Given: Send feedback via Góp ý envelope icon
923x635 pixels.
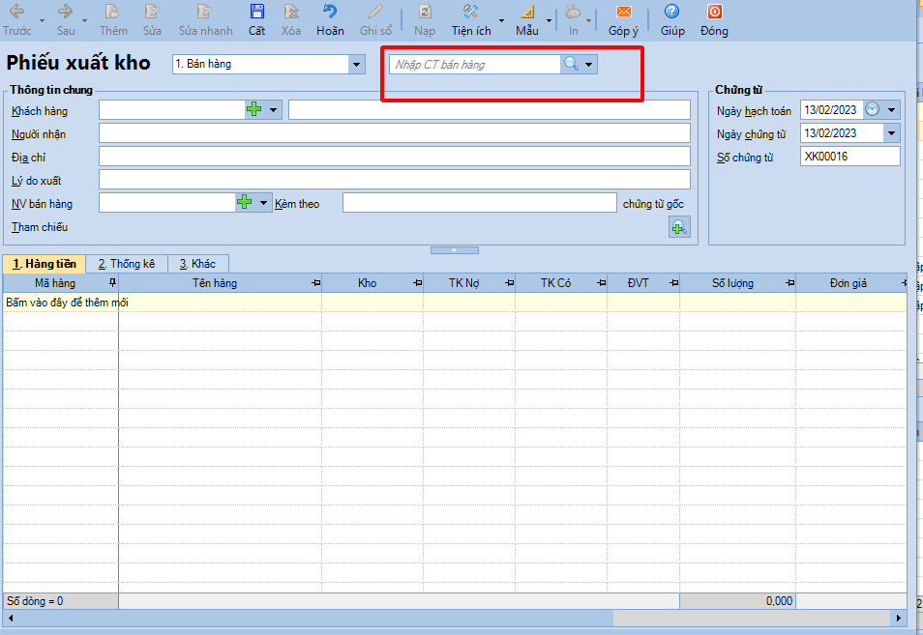Looking at the screenshot, I should pos(623,12).
